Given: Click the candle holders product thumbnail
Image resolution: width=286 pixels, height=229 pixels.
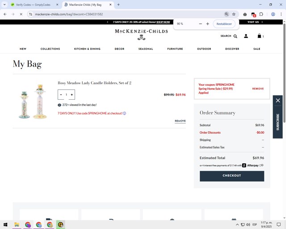Looking at the screenshot, I should pos(33,102).
